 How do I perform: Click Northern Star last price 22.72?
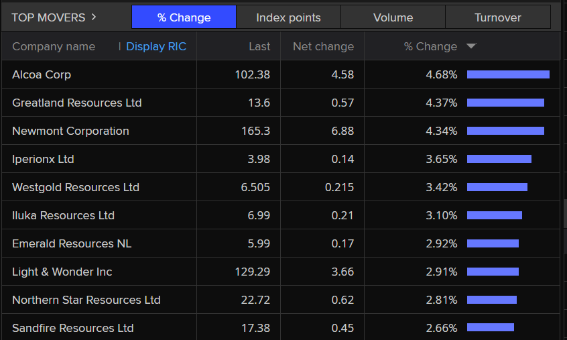(x=255, y=300)
